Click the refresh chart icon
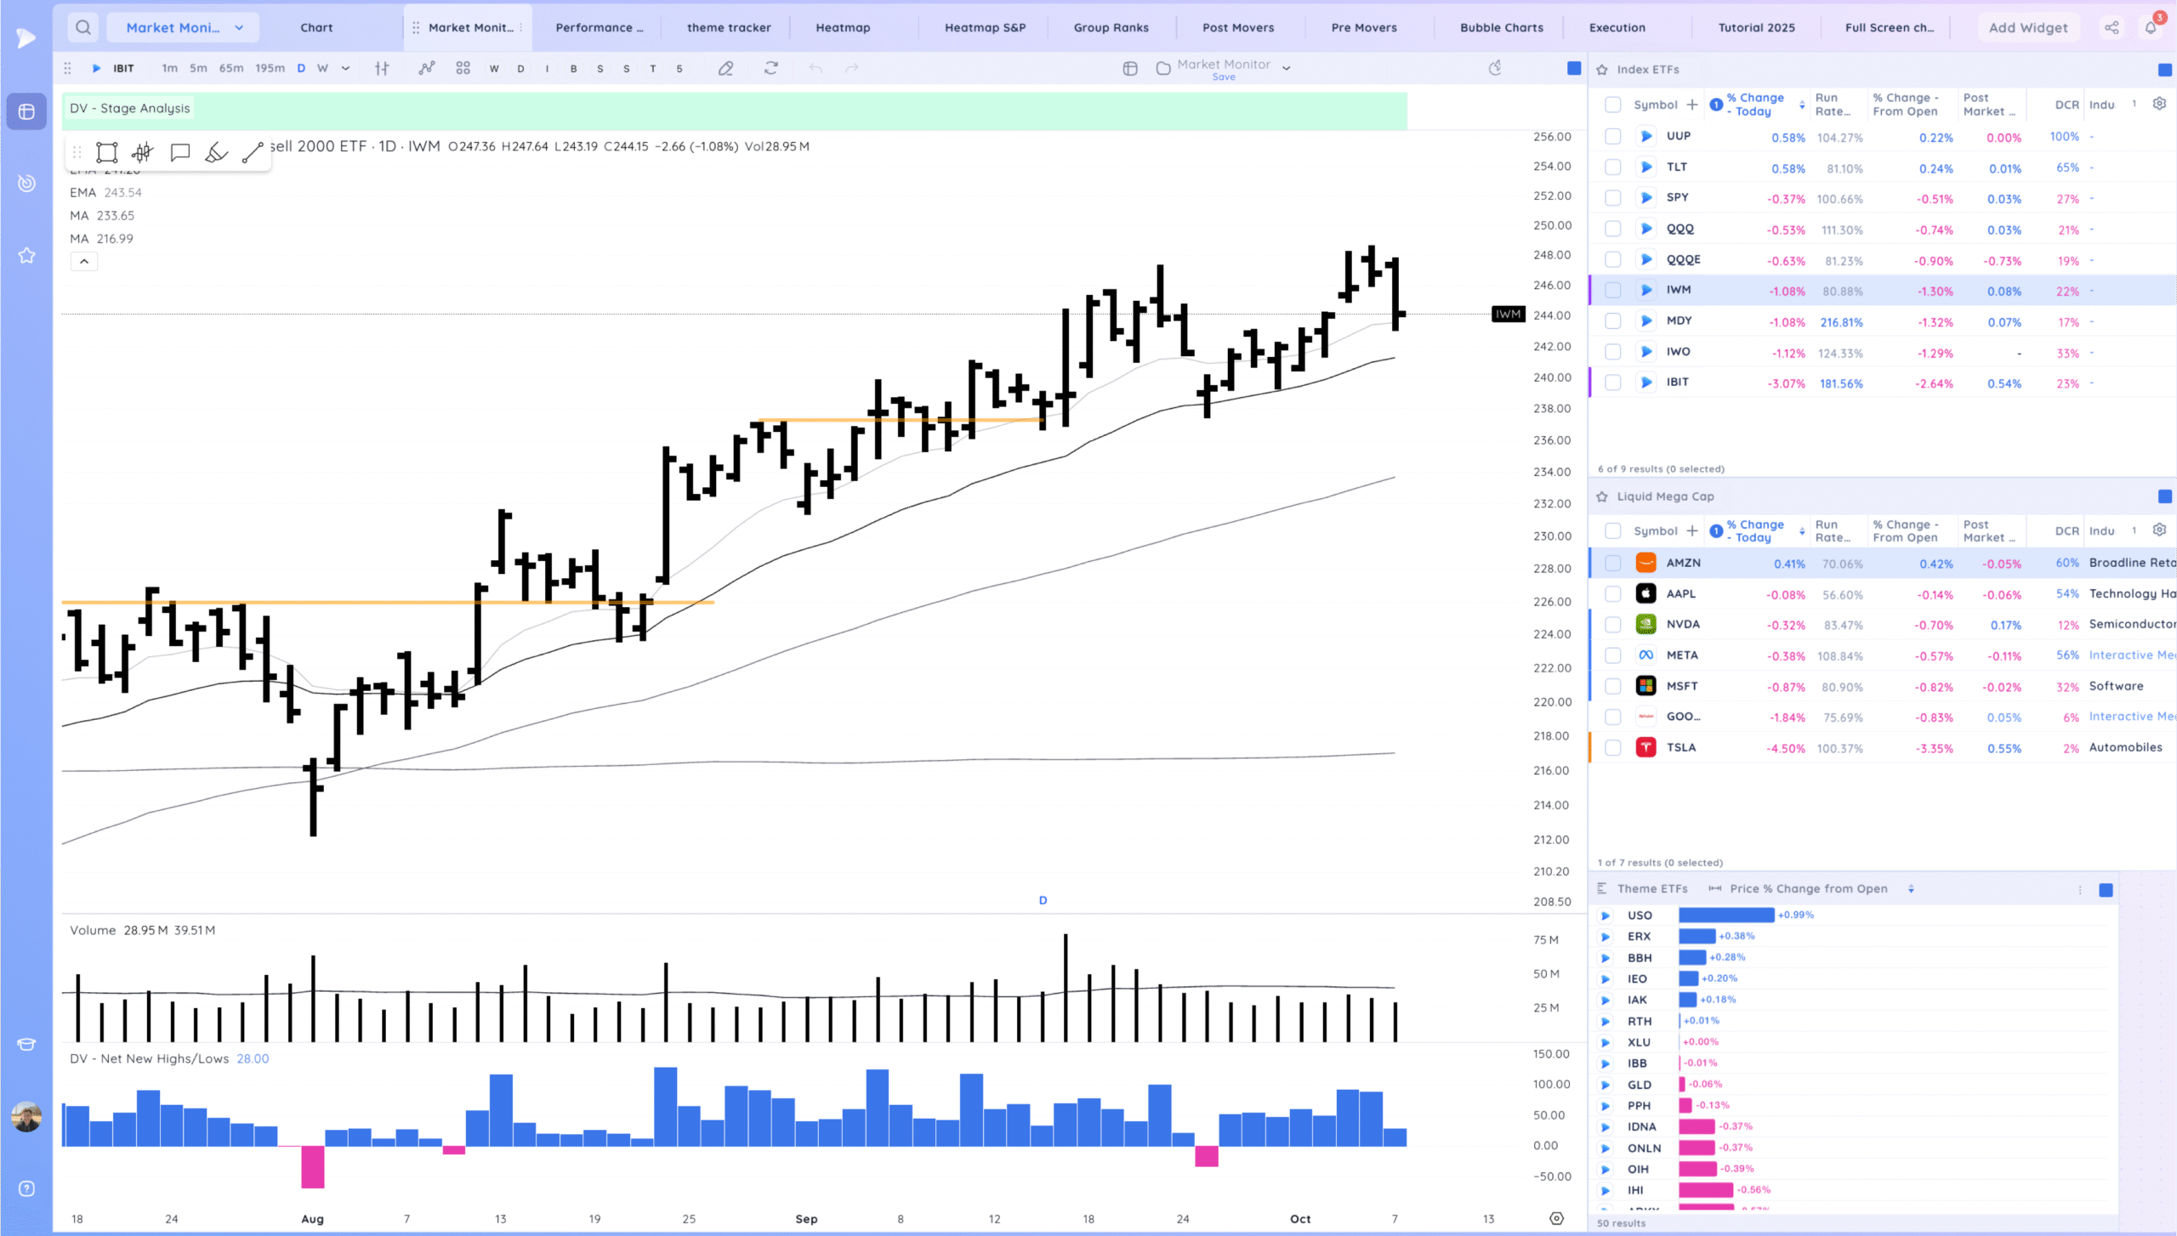Image resolution: width=2177 pixels, height=1236 pixels. (x=770, y=69)
